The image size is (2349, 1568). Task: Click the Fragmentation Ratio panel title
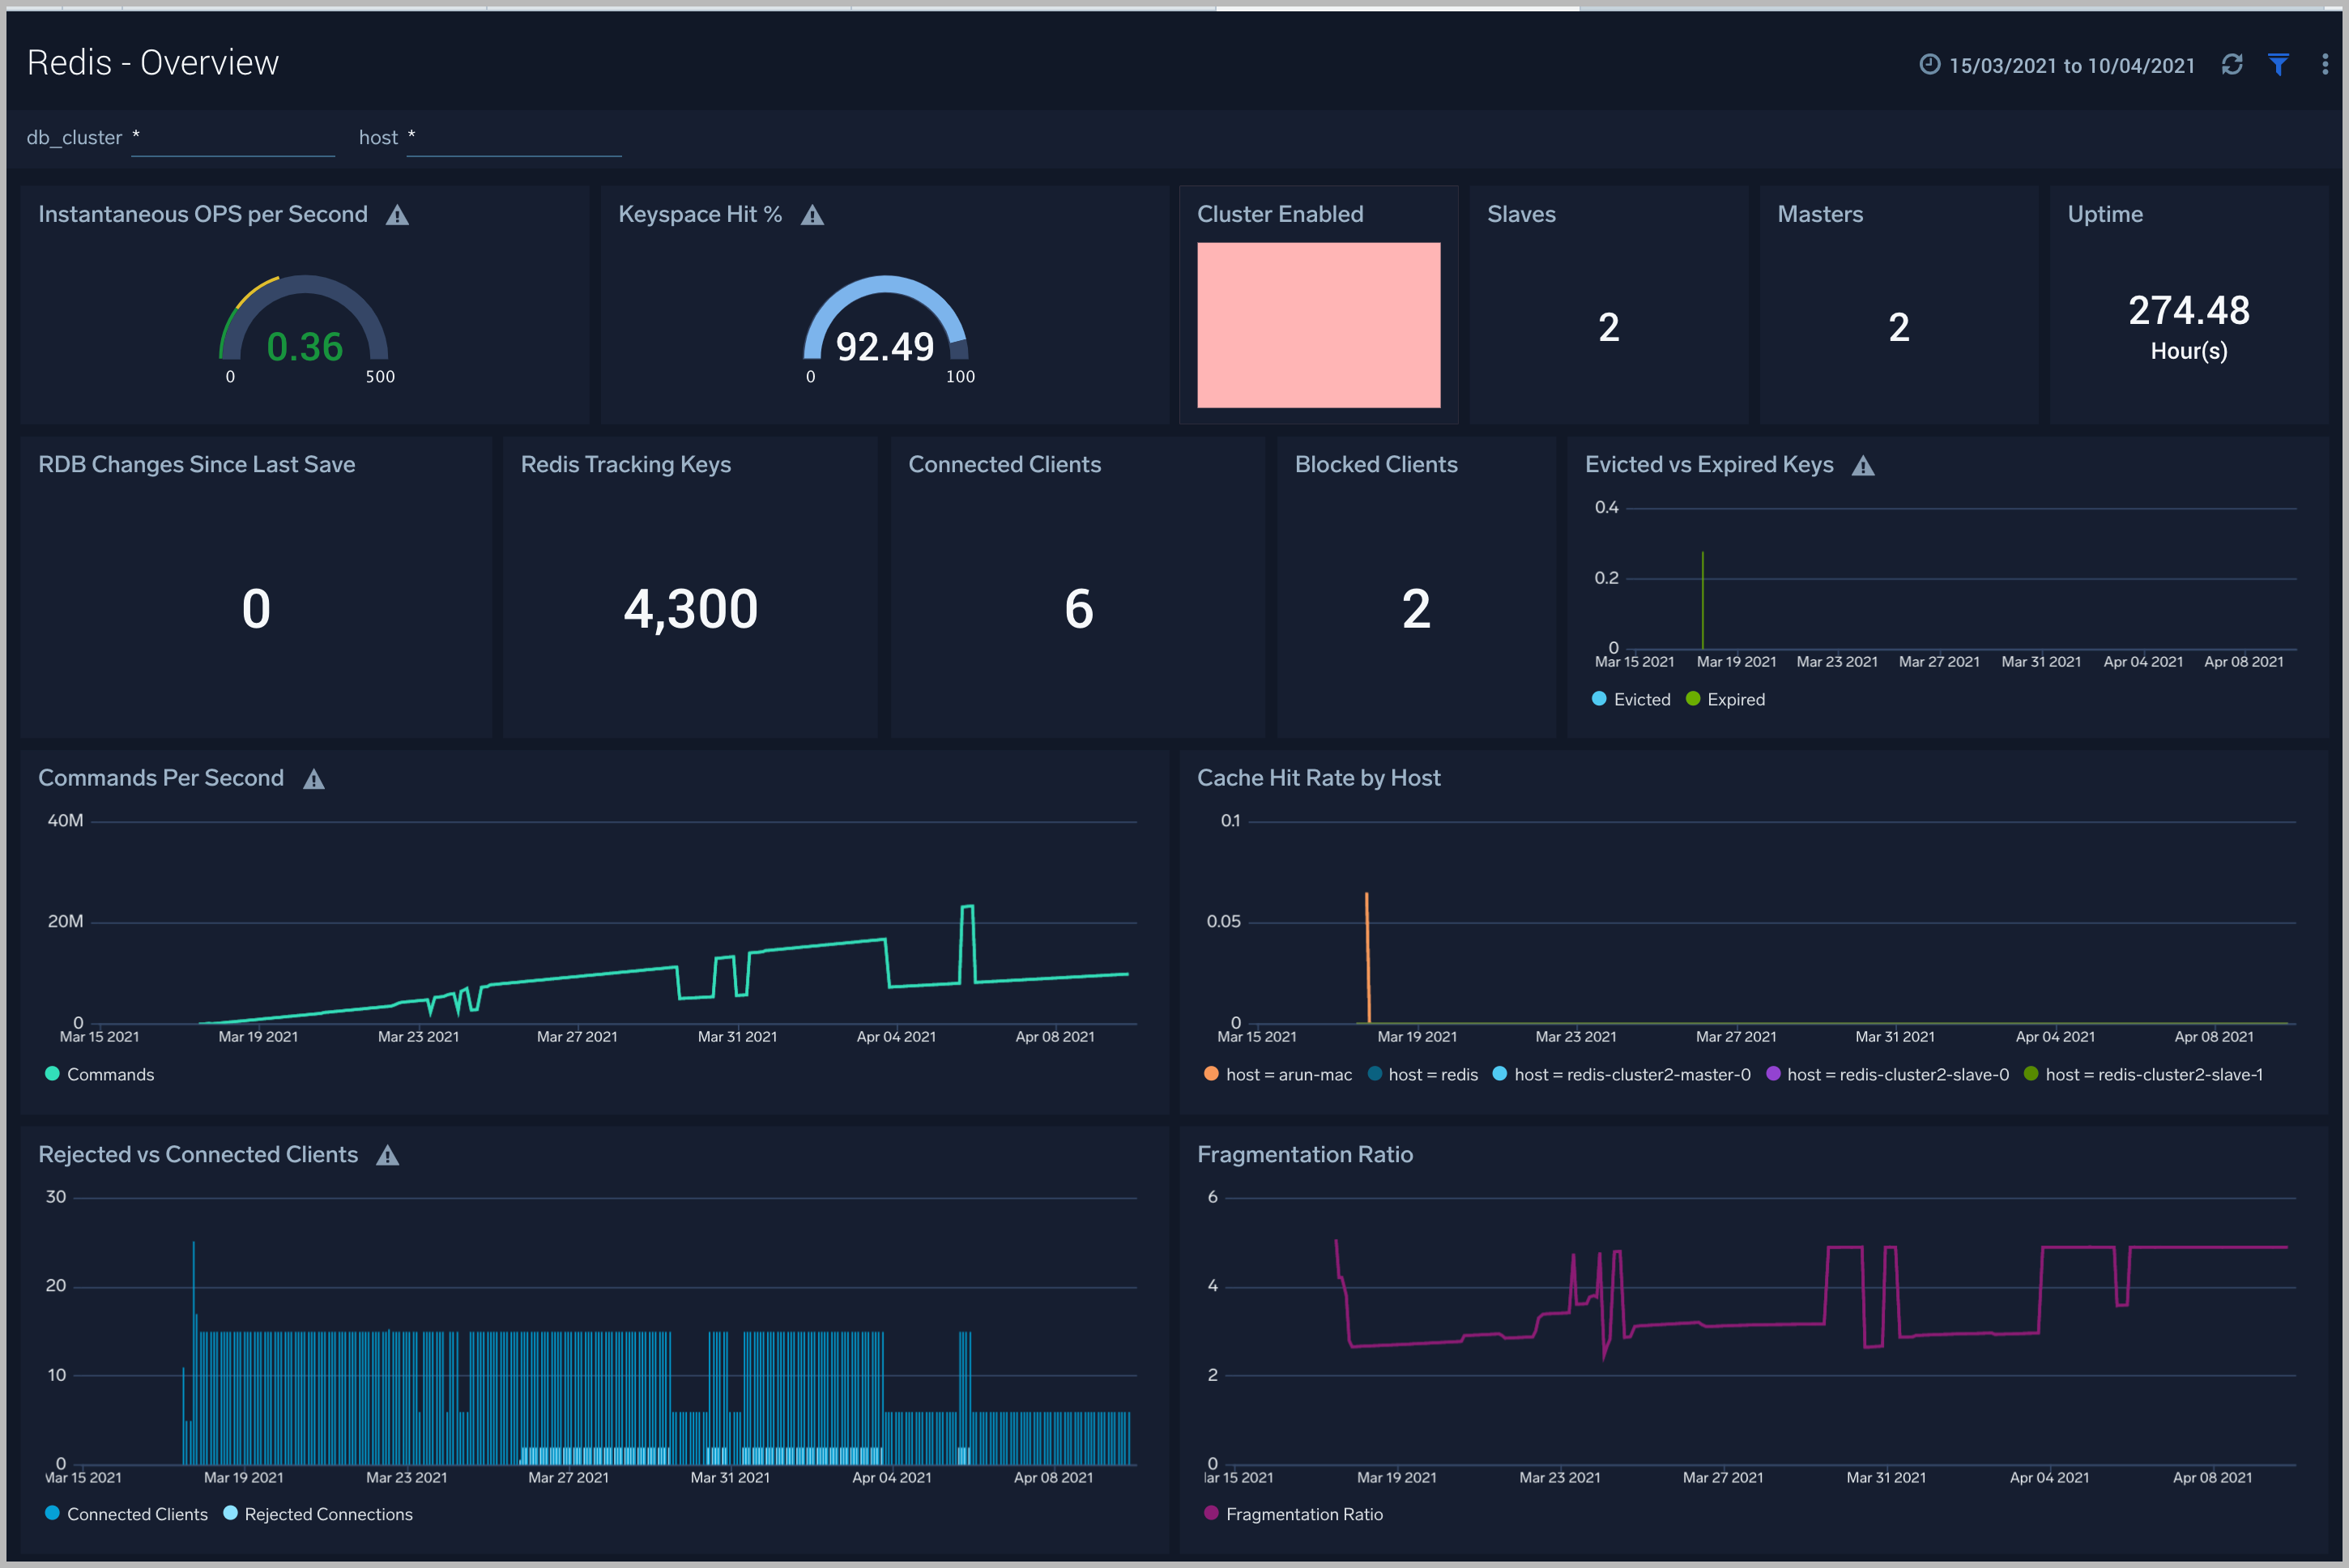click(x=1305, y=1155)
